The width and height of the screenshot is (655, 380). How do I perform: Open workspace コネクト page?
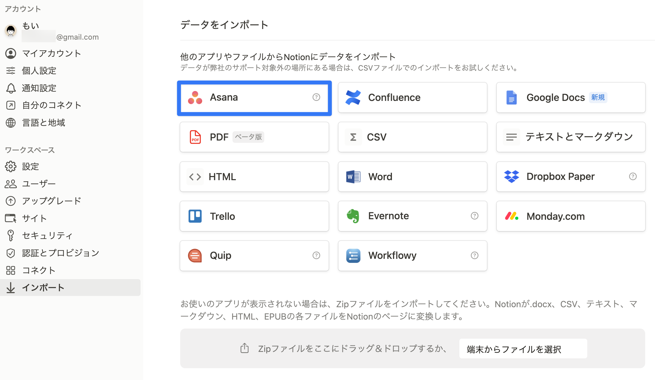(70, 270)
